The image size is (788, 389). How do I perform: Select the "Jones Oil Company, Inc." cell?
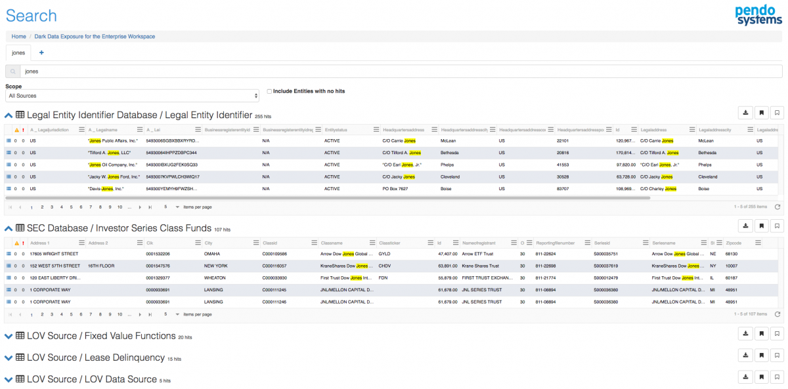tap(113, 165)
